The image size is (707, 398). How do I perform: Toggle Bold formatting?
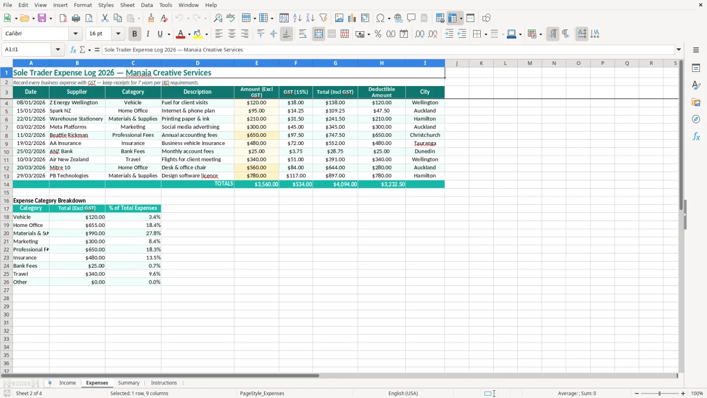point(135,34)
